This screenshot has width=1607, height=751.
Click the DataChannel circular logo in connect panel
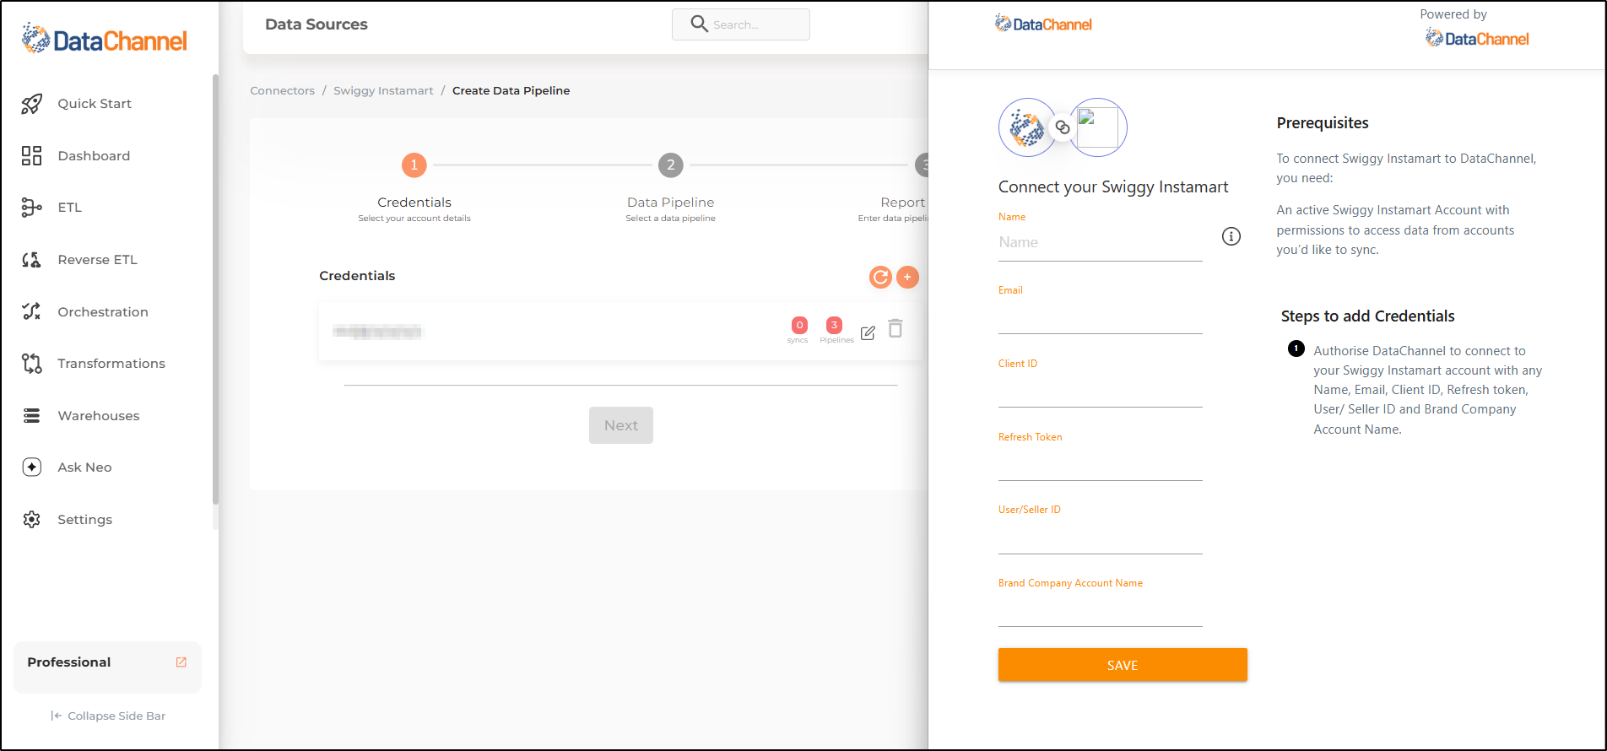(1027, 127)
